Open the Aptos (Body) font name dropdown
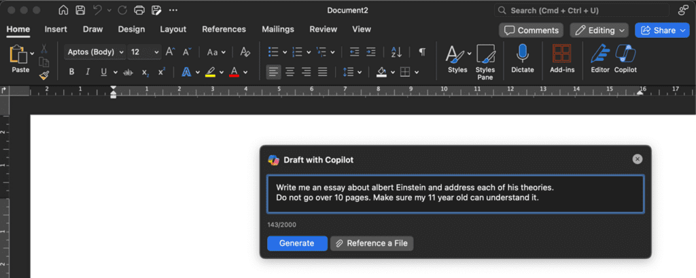 pyautogui.click(x=95, y=52)
